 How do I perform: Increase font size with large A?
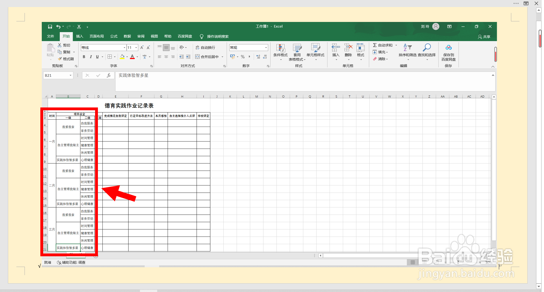[142, 48]
